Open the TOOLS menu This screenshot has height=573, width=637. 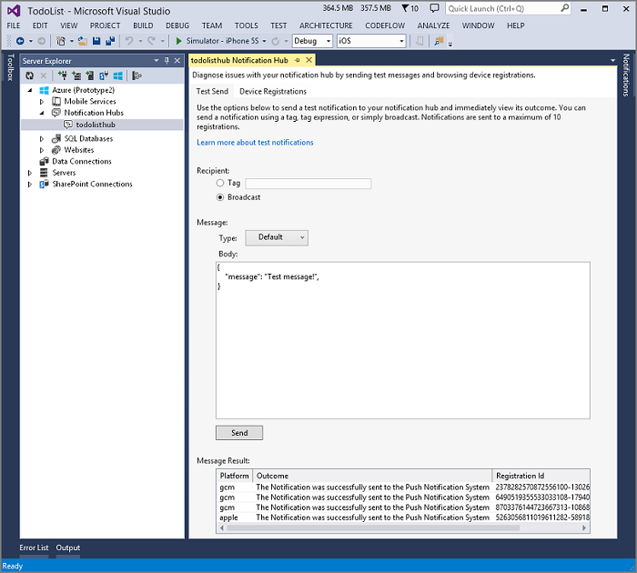tap(247, 25)
